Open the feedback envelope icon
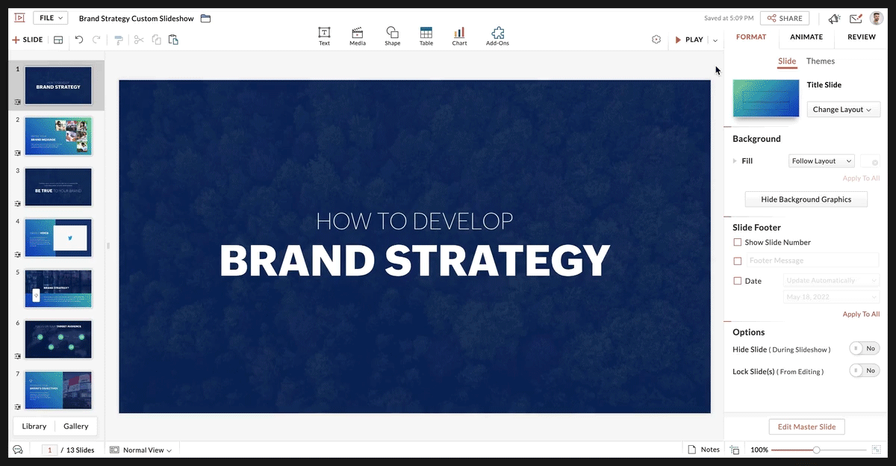Image resolution: width=896 pixels, height=466 pixels. 856,19
